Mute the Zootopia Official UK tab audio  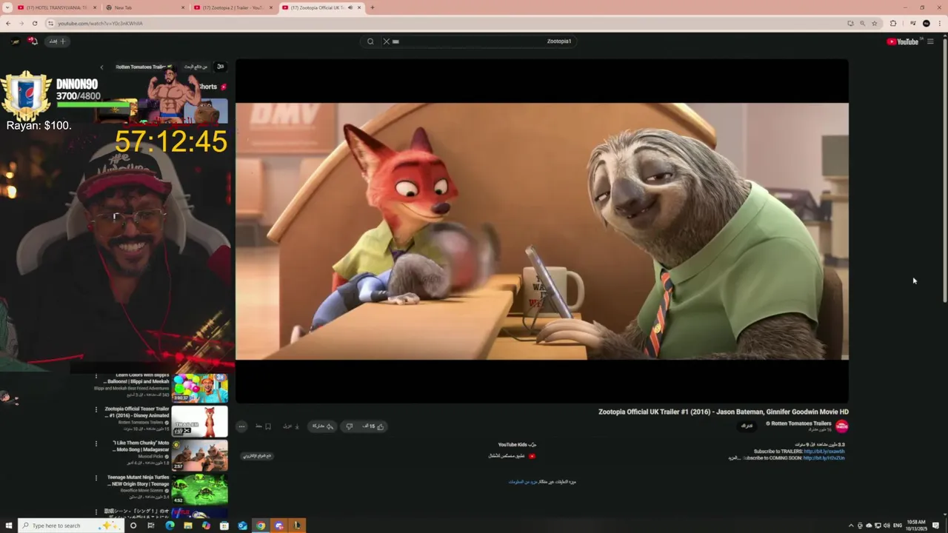click(x=350, y=7)
